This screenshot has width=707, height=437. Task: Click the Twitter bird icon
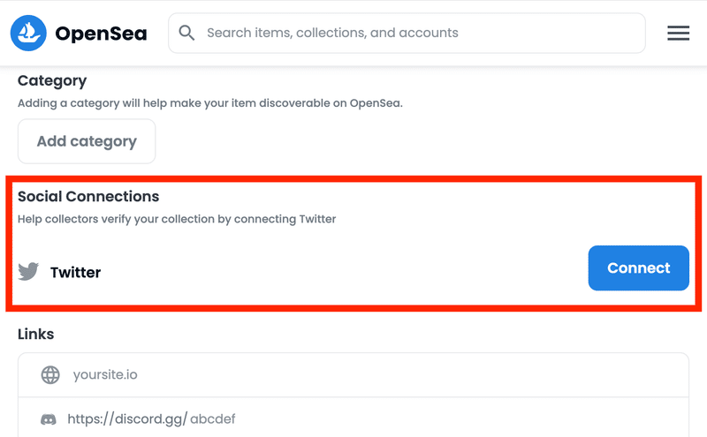(x=28, y=272)
